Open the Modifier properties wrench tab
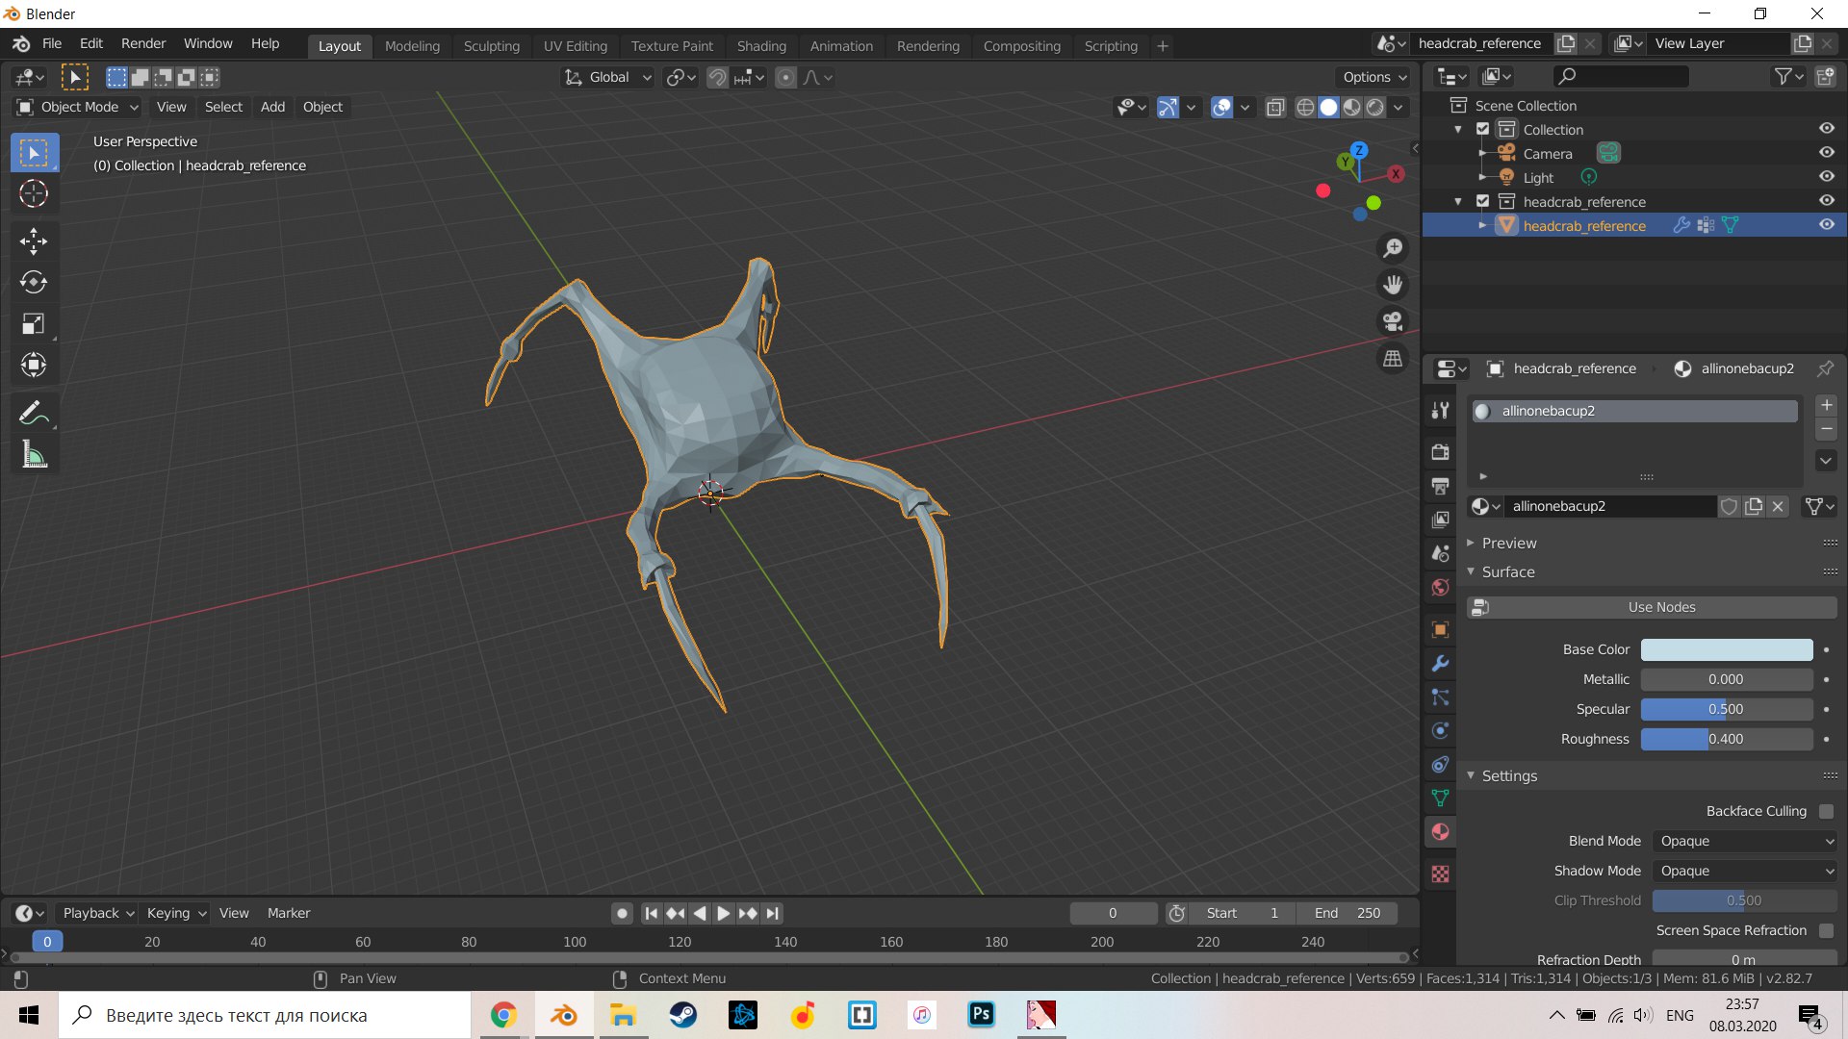This screenshot has width=1848, height=1039. [x=1440, y=664]
